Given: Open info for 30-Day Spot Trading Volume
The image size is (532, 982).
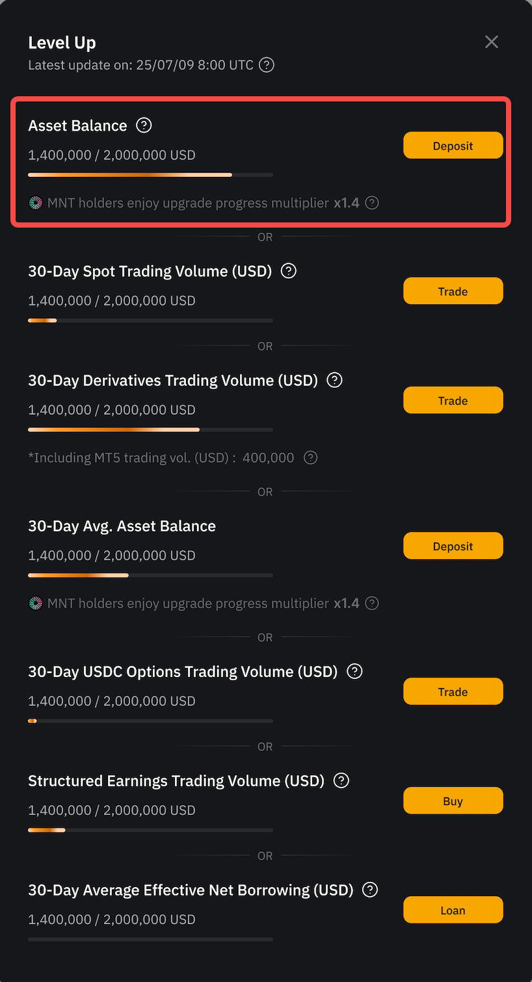Looking at the screenshot, I should pyautogui.click(x=289, y=271).
